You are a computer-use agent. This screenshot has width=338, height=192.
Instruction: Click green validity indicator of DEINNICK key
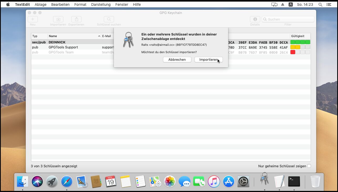click(300, 42)
